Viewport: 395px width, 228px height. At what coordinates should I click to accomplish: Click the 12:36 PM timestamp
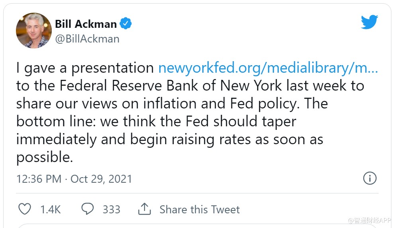(39, 179)
